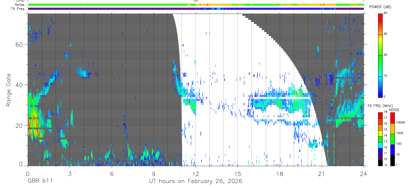Click the 30 label on the power colorbar
The width and height of the screenshot is (409, 188).
(x=385, y=34)
